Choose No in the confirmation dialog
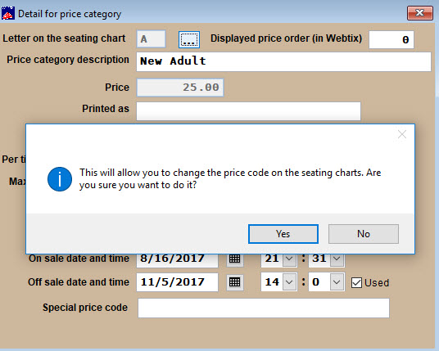The image size is (439, 351). [x=364, y=234]
